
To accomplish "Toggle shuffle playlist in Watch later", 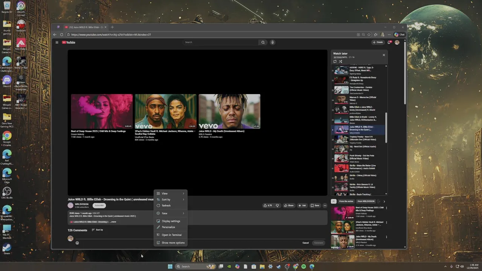I will point(340,61).
